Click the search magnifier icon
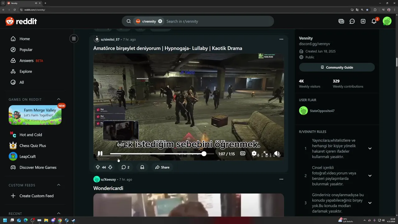The height and width of the screenshot is (224, 398). pyautogui.click(x=128, y=21)
